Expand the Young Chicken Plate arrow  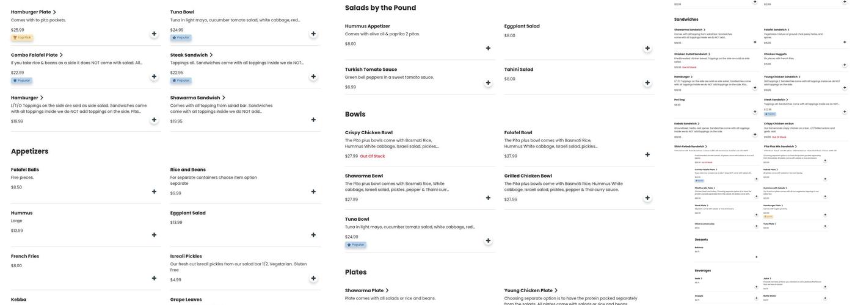tap(556, 290)
